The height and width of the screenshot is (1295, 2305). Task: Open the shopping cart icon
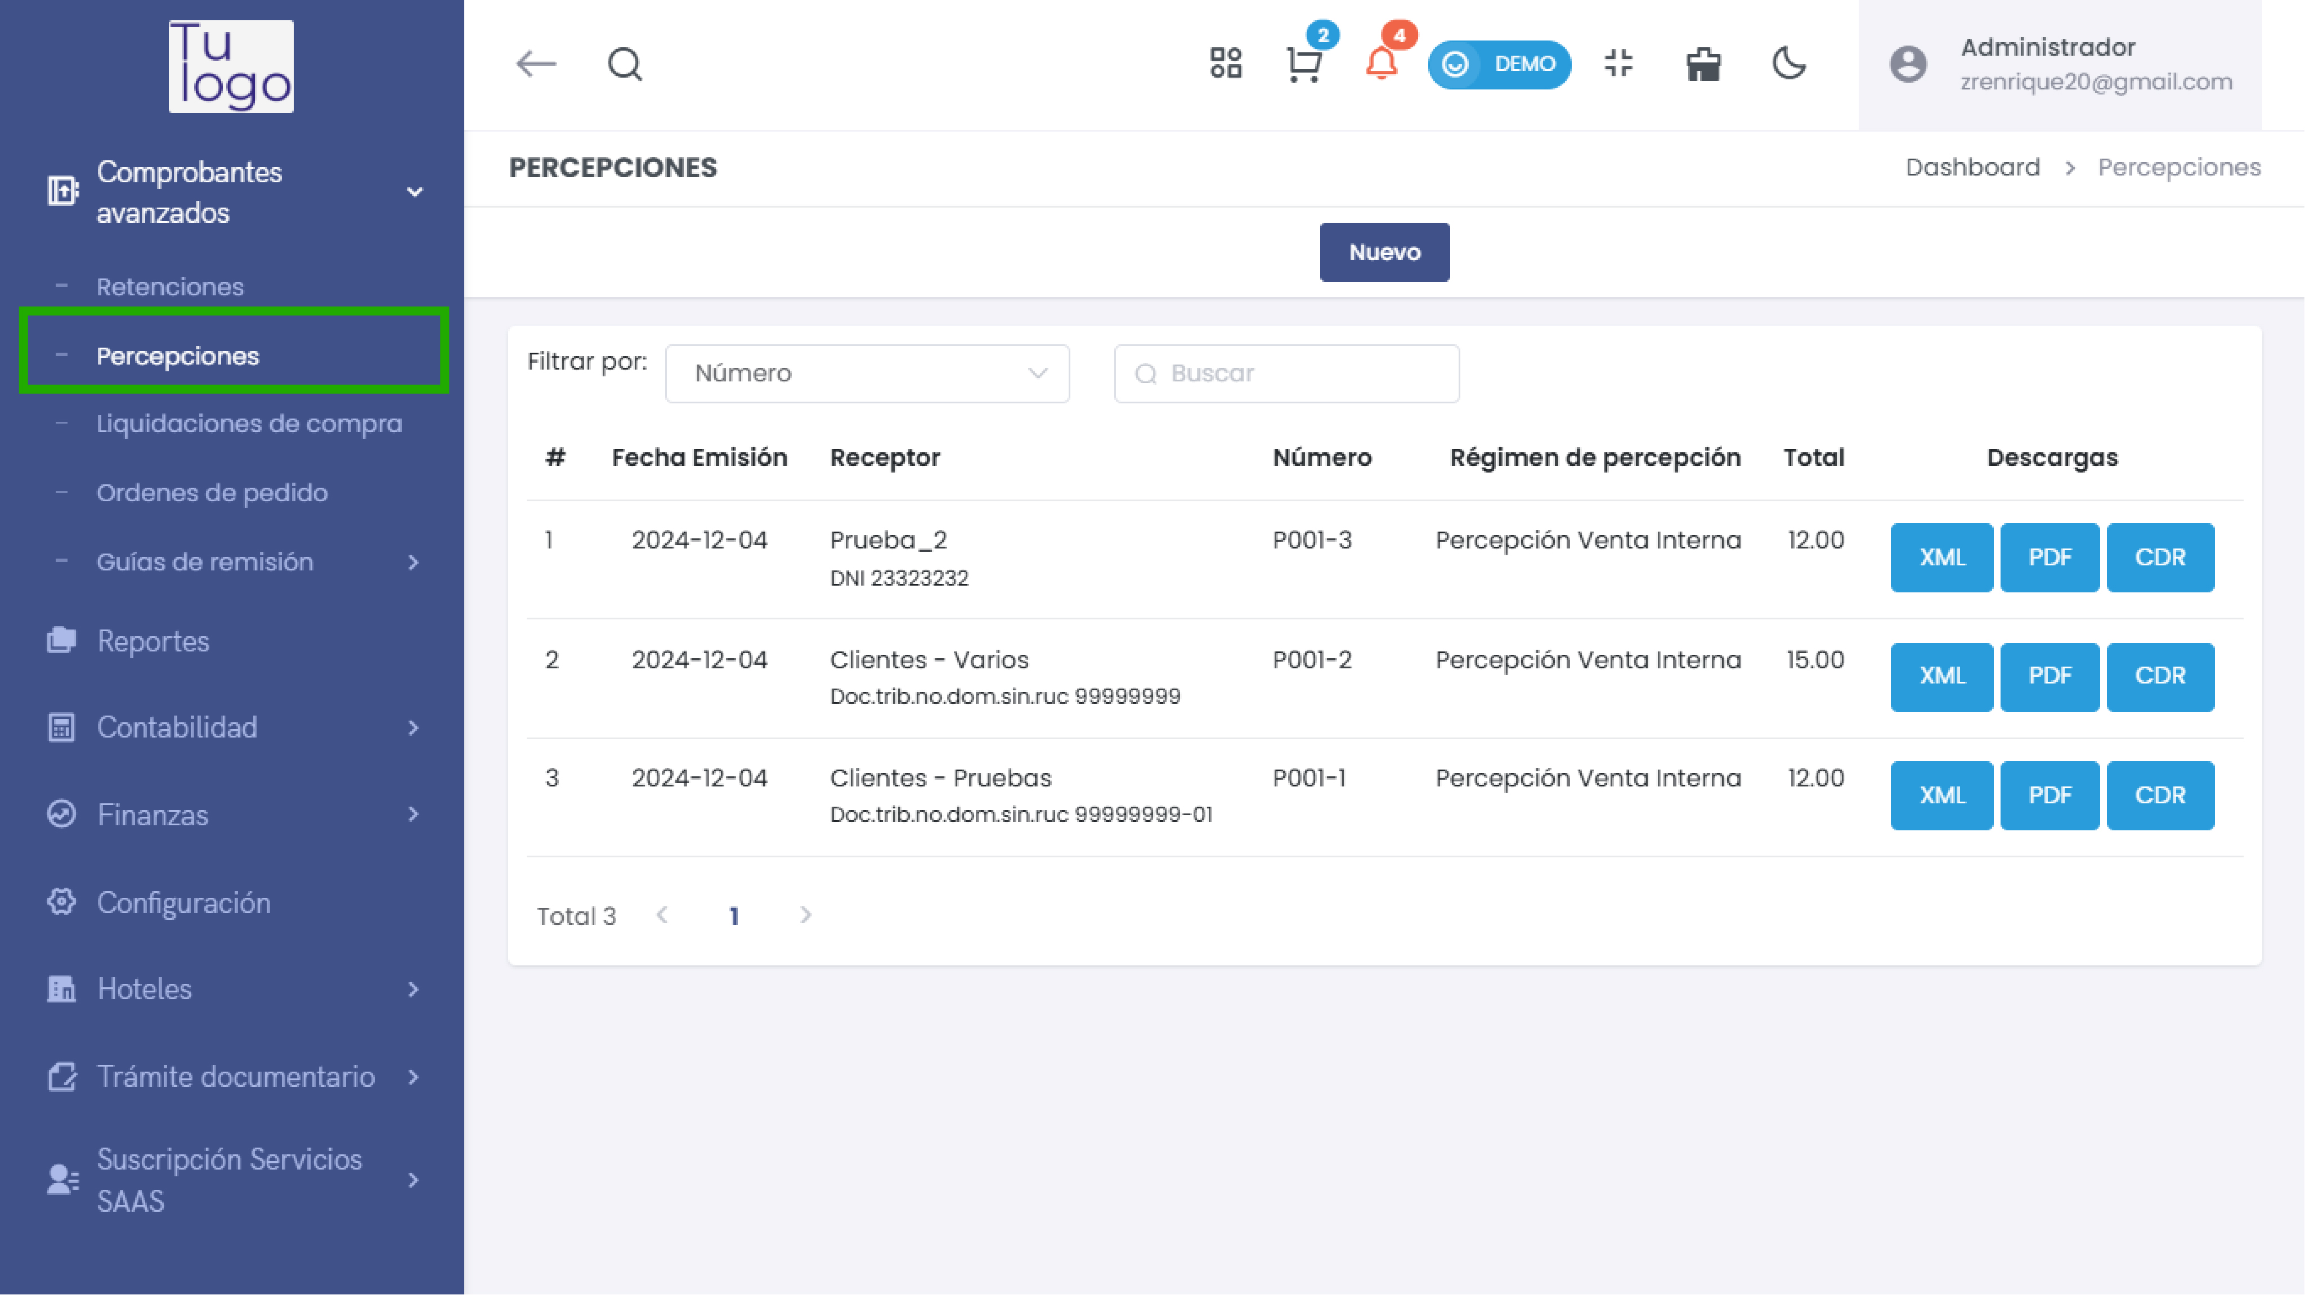(1303, 64)
